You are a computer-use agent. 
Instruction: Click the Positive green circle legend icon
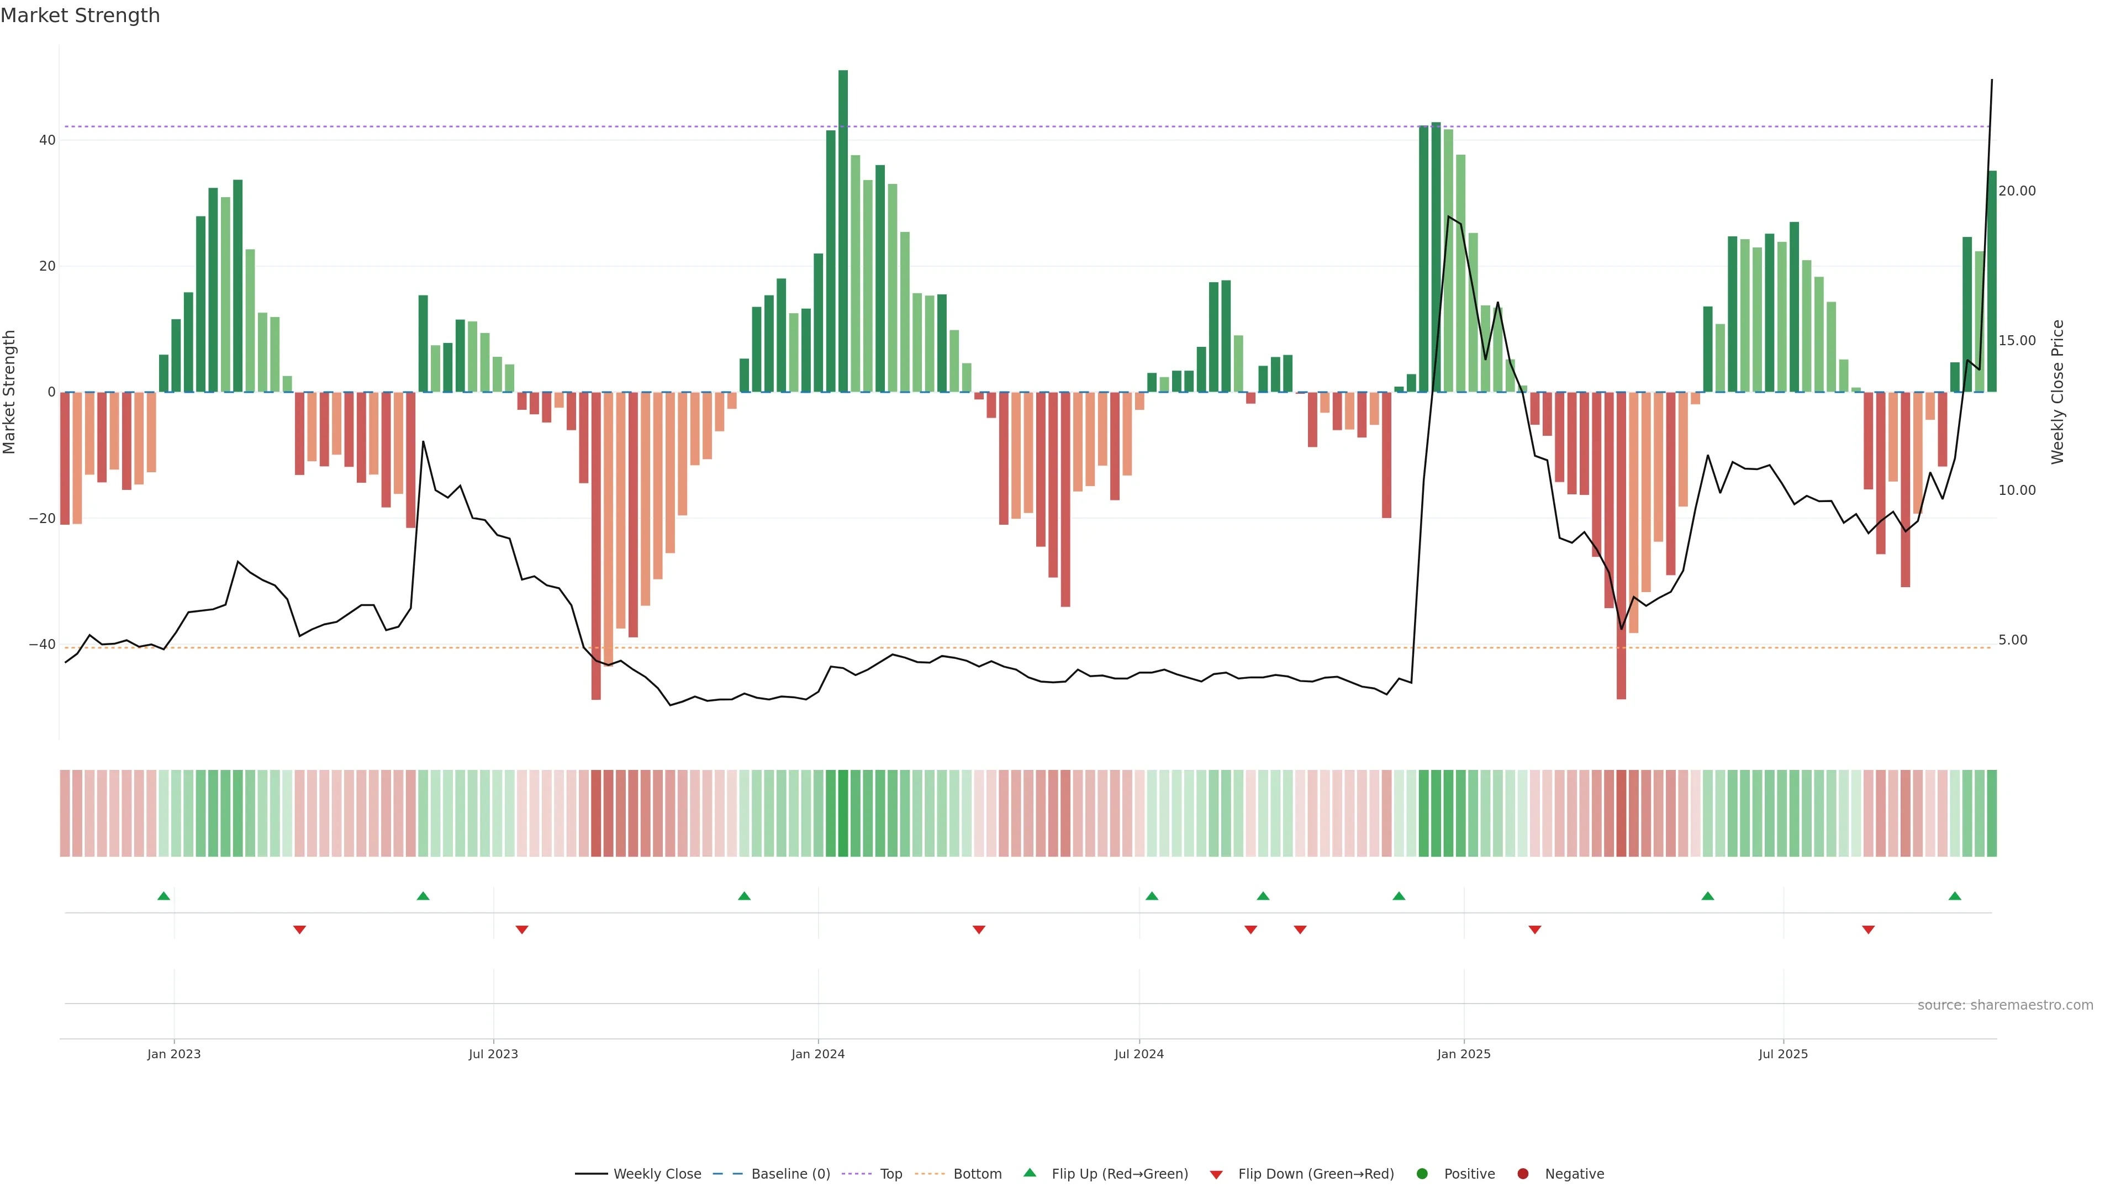(x=1422, y=1174)
